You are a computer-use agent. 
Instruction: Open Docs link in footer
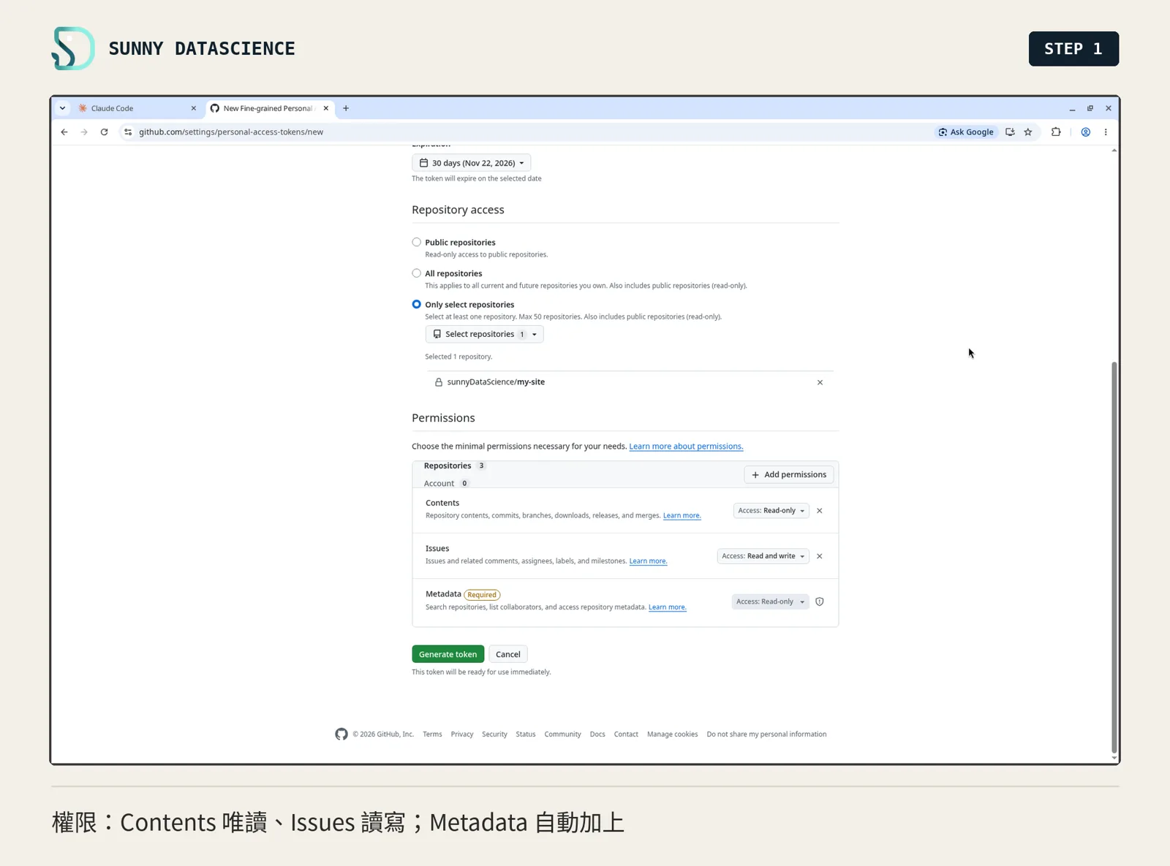597,734
